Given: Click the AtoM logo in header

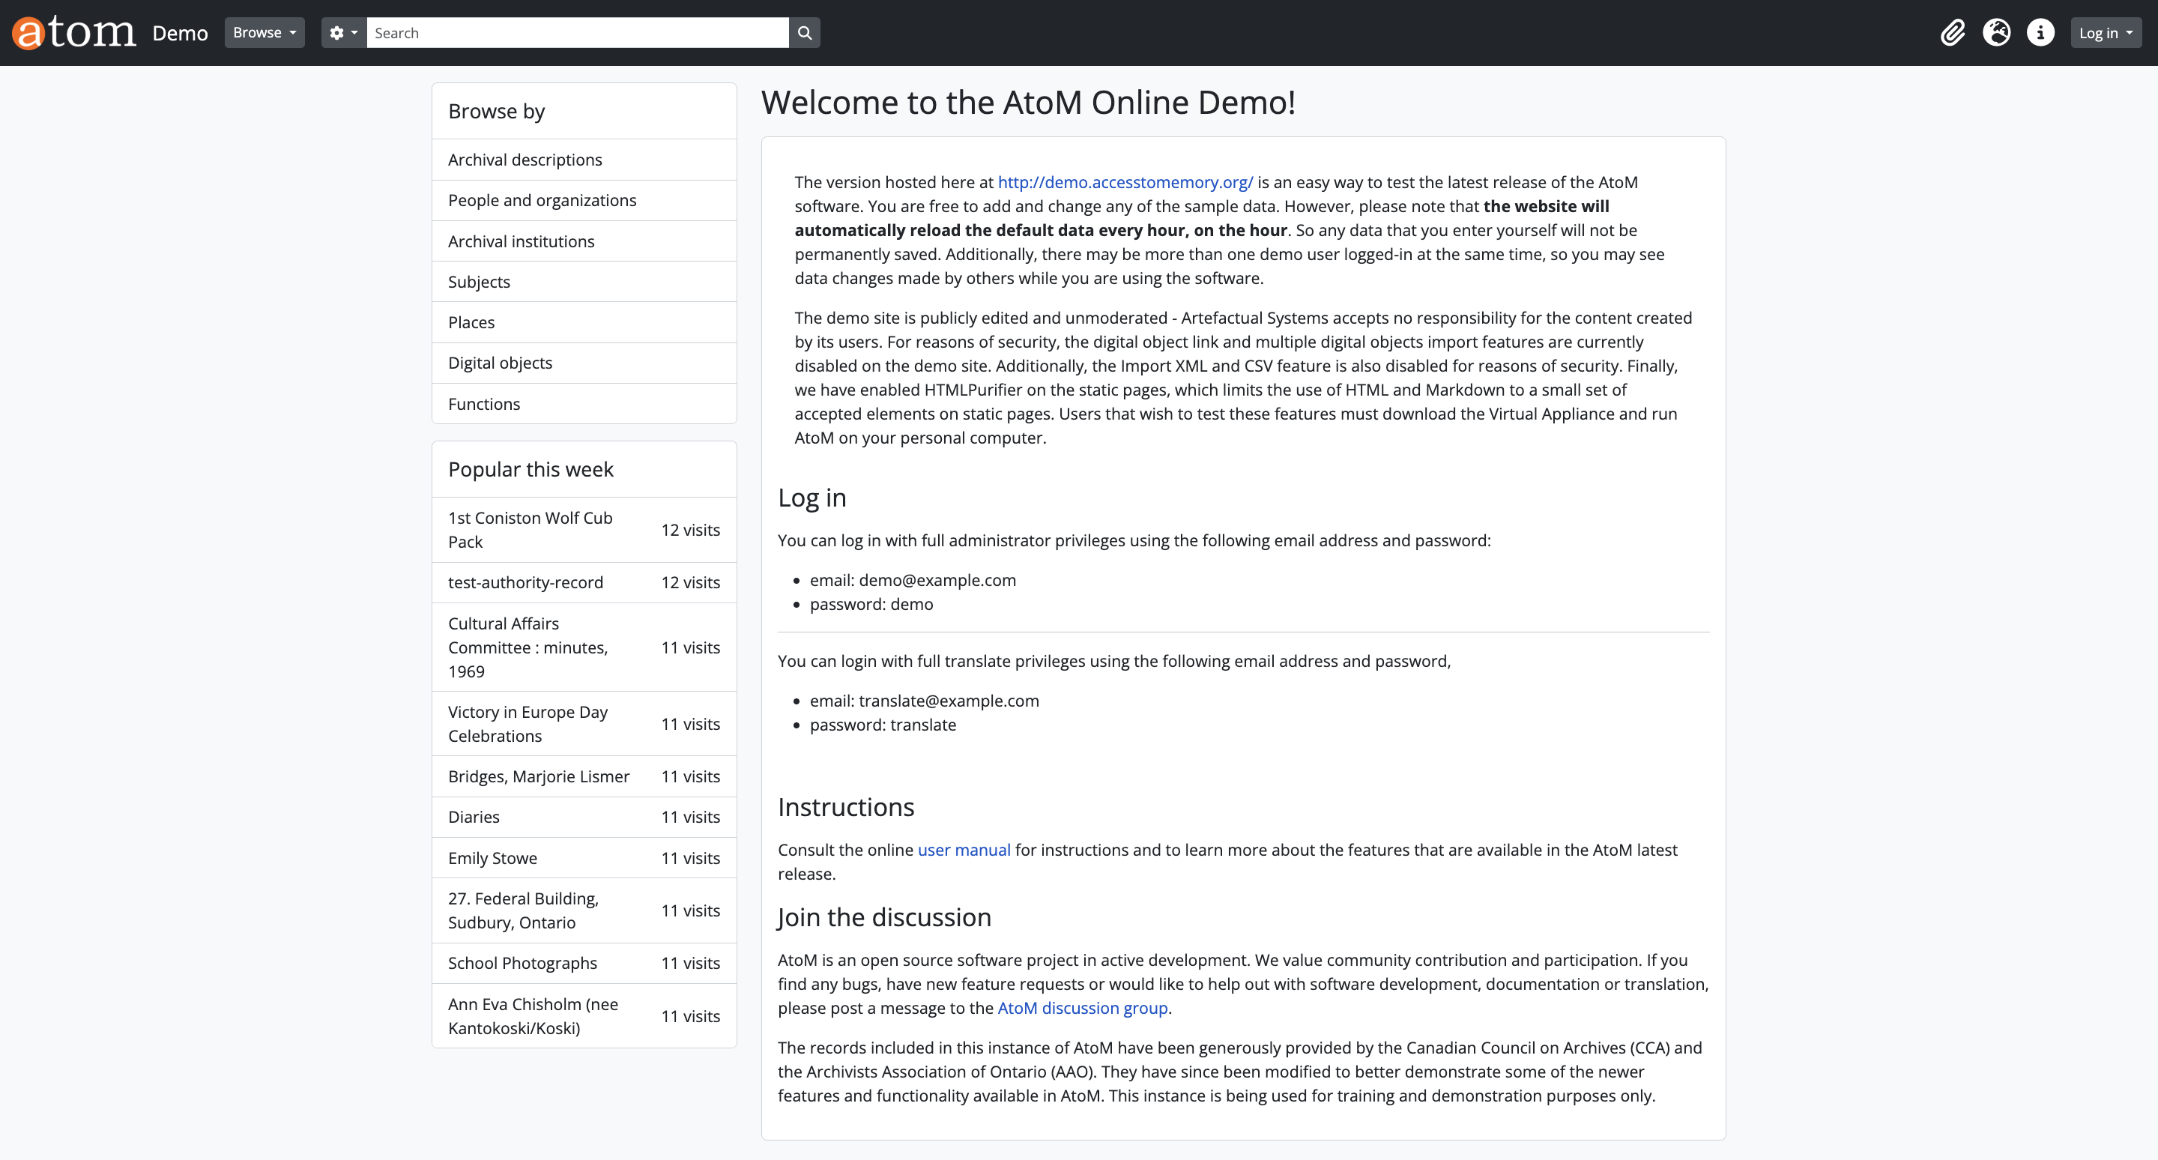Looking at the screenshot, I should (73, 33).
